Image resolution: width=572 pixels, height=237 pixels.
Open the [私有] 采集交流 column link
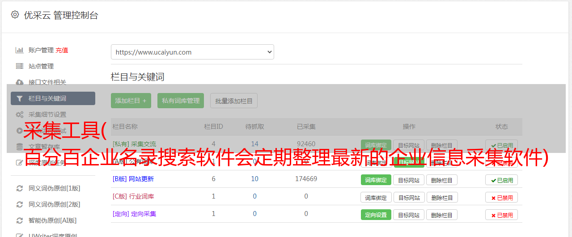(x=134, y=144)
